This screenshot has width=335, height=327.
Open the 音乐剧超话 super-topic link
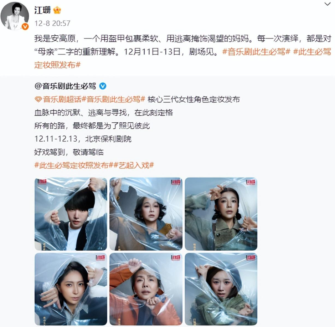tap(62, 99)
